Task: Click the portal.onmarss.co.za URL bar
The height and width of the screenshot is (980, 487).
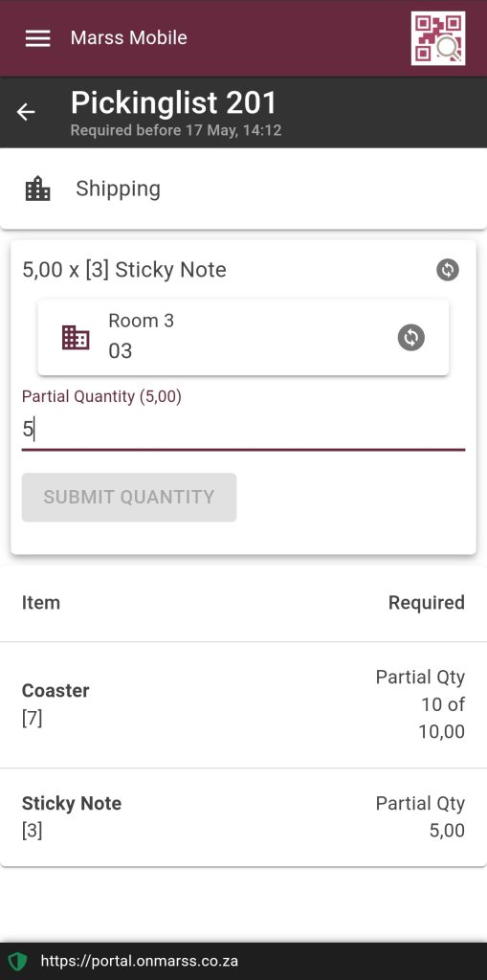Action: coord(140,961)
